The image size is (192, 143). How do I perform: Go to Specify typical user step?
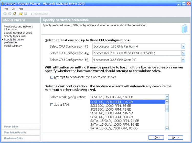click(x=15, y=36)
